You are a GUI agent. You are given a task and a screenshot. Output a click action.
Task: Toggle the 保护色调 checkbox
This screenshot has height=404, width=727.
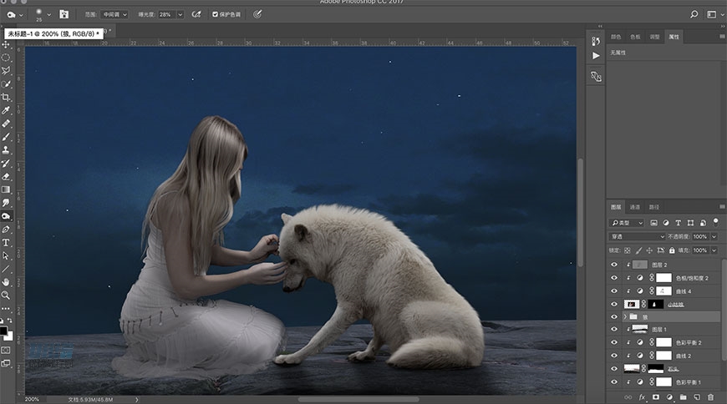click(x=215, y=14)
